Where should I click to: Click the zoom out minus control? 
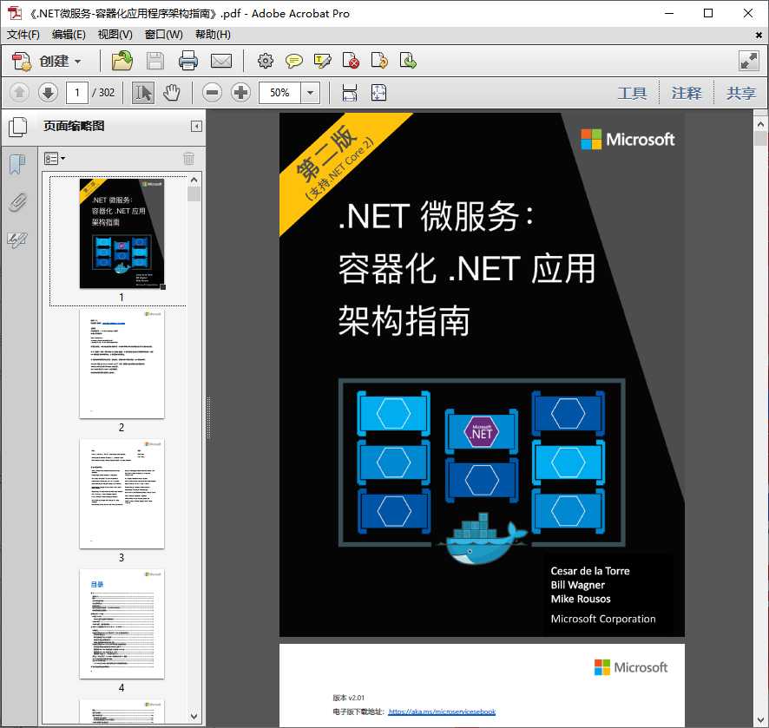tap(211, 93)
